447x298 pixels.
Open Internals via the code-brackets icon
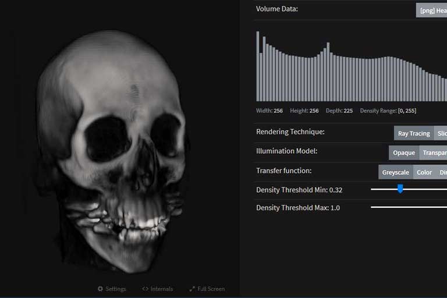point(146,289)
